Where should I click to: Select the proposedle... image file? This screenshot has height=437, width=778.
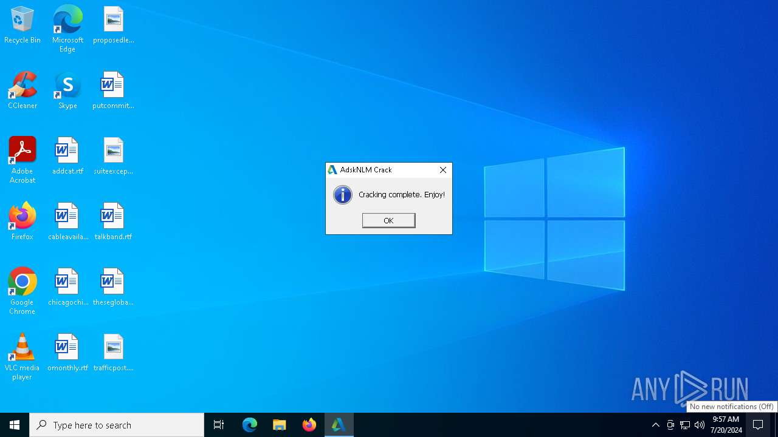pyautogui.click(x=113, y=25)
